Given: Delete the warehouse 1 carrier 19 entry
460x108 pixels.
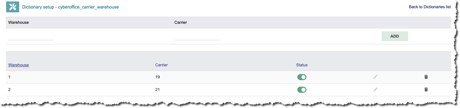Looking at the screenshot, I should (x=426, y=77).
